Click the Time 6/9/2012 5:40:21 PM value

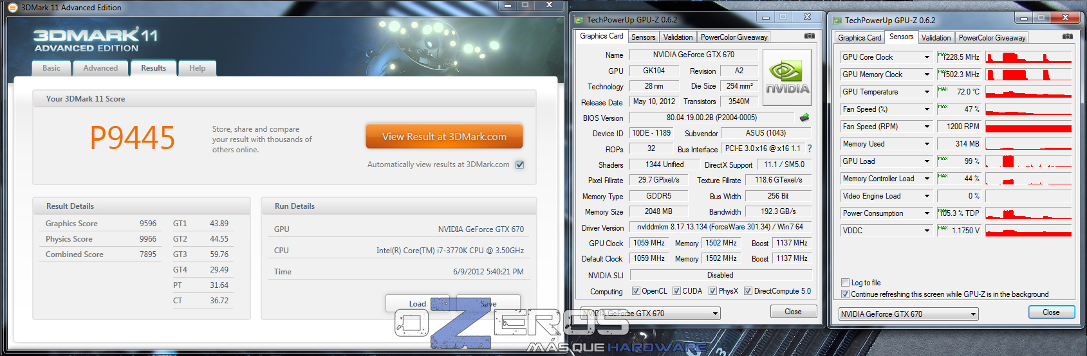[488, 272]
